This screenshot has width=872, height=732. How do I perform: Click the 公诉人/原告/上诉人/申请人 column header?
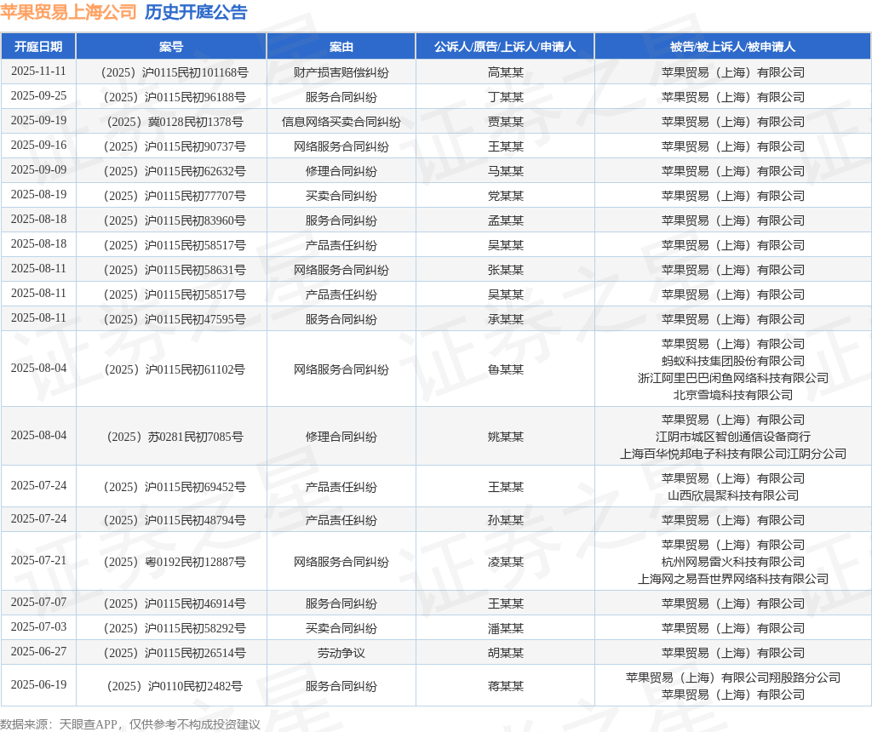point(505,47)
